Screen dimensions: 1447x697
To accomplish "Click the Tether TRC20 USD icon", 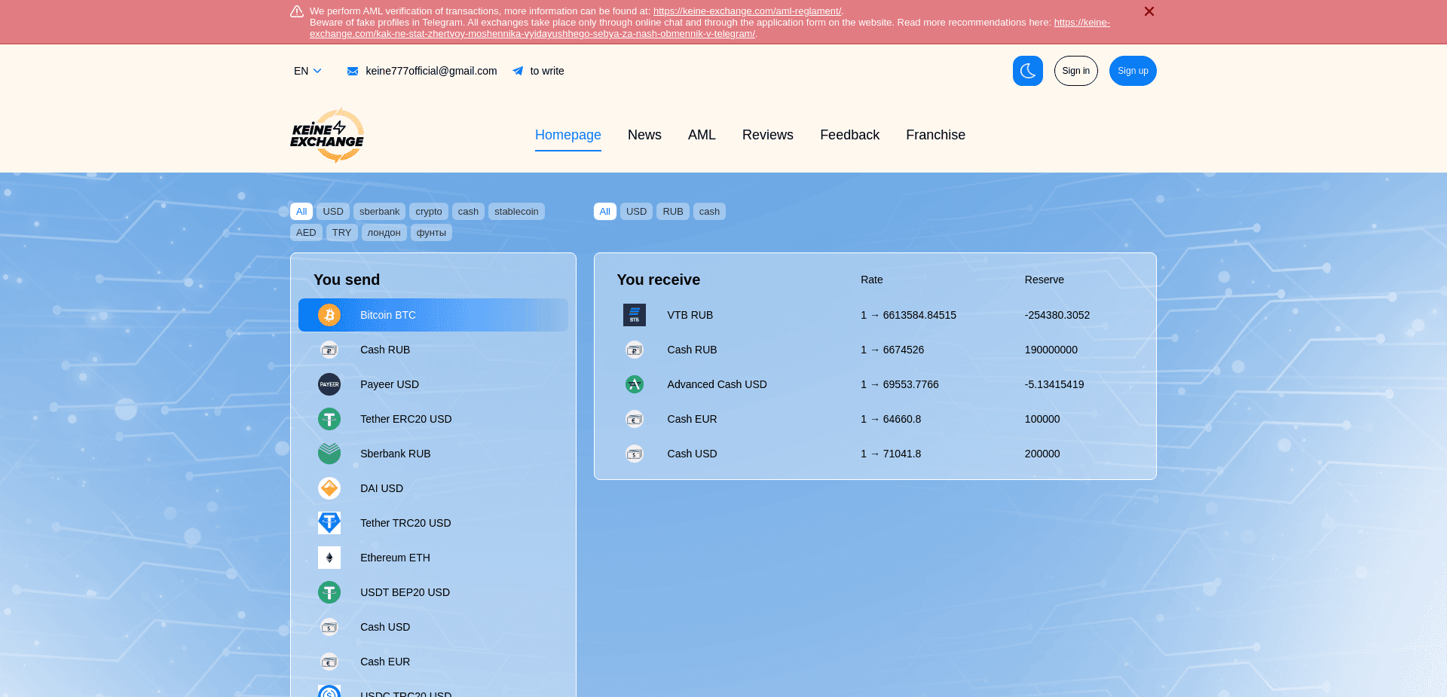I will pyautogui.click(x=329, y=523).
